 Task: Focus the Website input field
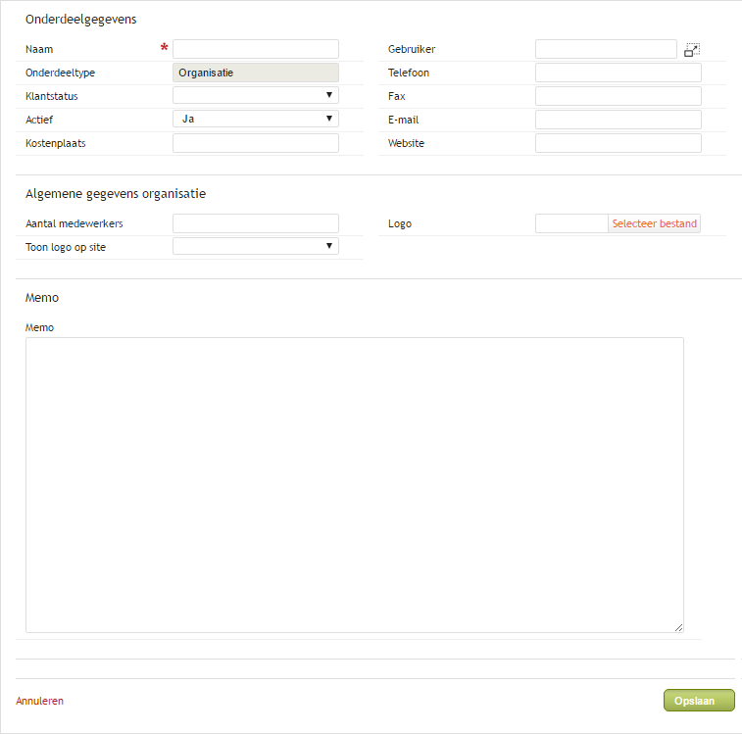[618, 143]
